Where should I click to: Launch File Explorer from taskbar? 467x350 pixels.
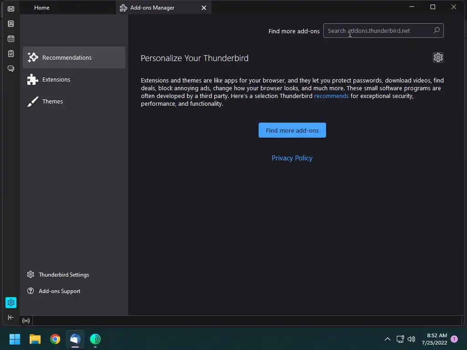pos(35,339)
